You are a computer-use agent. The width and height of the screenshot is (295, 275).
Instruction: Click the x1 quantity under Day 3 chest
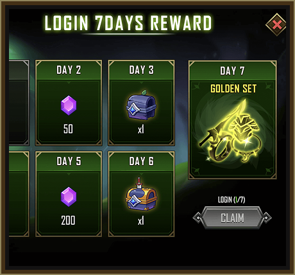[141, 129]
